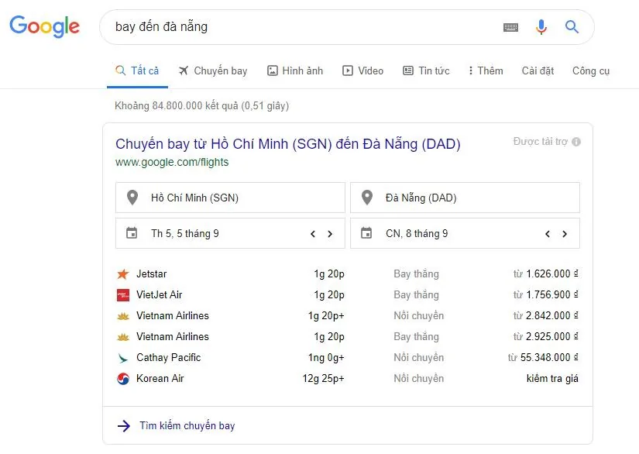Click the blue search magnifier button
Viewport: 639px width, 454px height.
(572, 27)
